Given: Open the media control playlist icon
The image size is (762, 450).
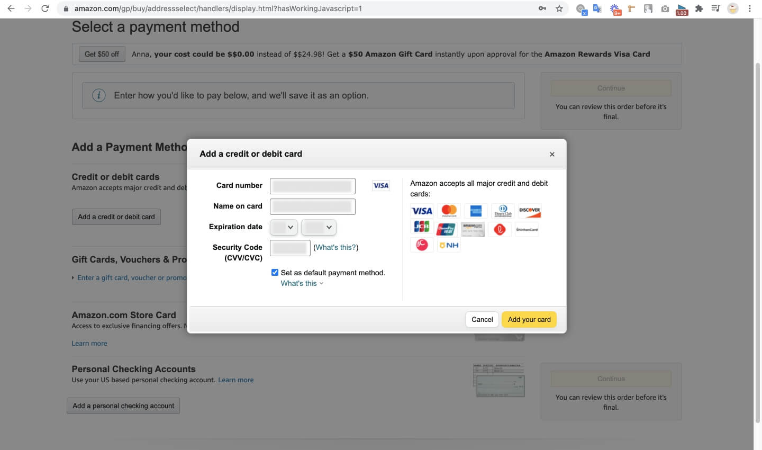Looking at the screenshot, I should tap(715, 8).
